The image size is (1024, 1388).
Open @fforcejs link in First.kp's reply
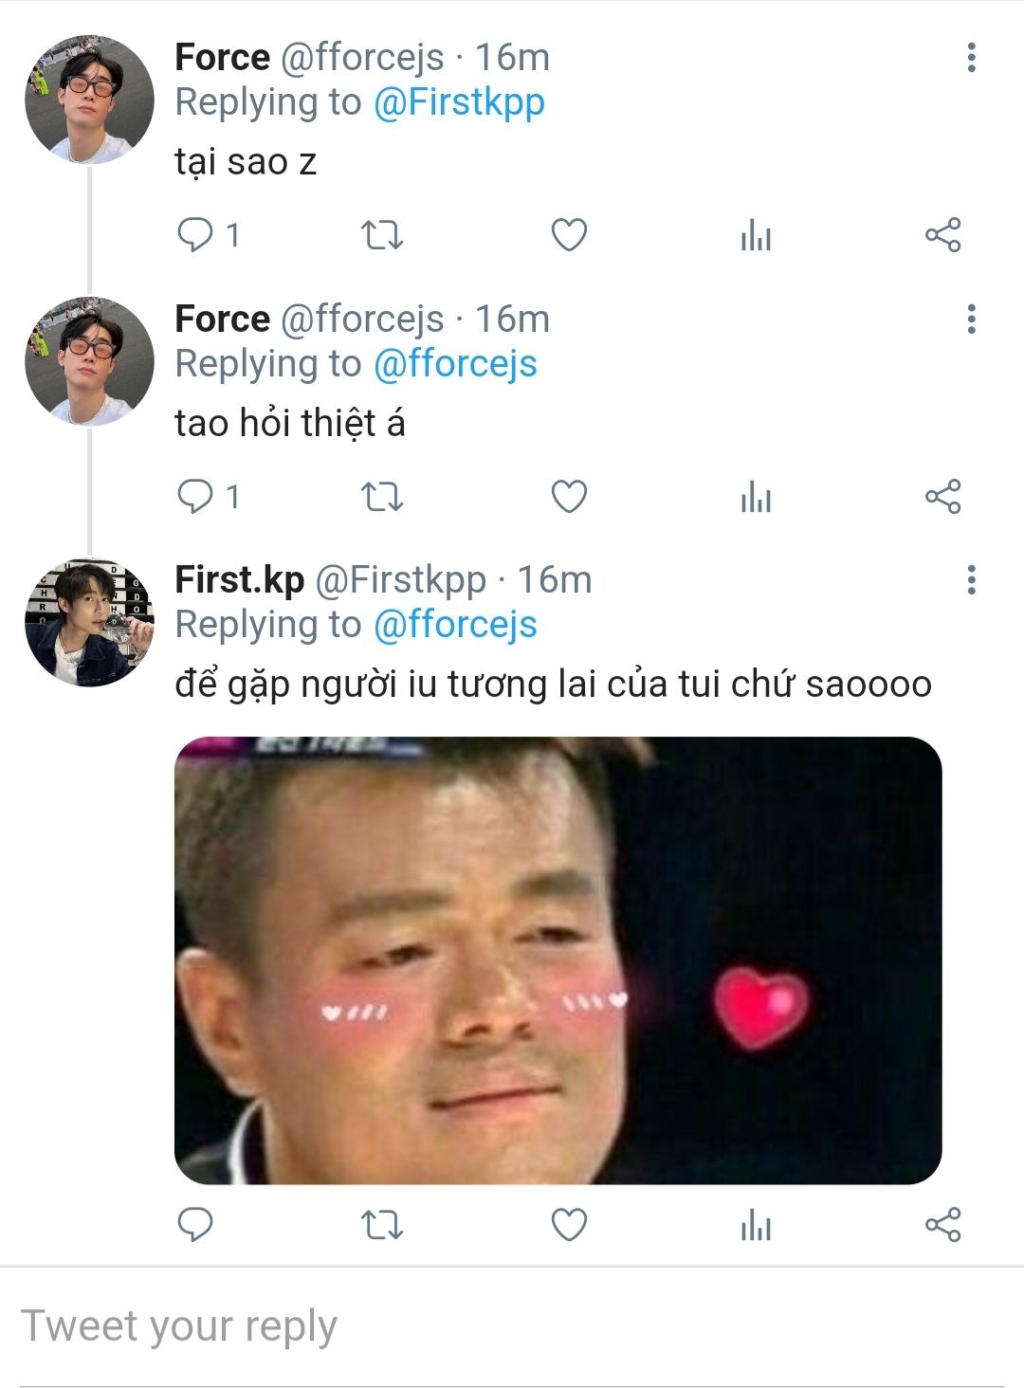455,626
